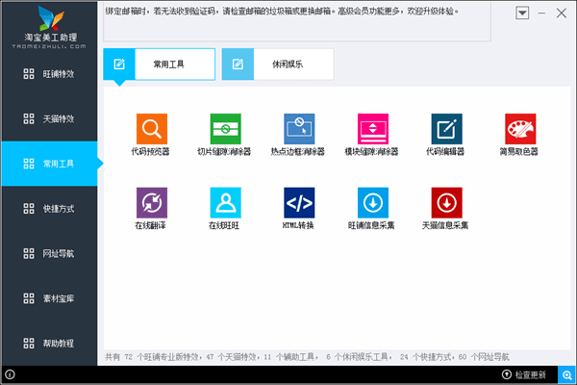577x385 pixels.
Task: Open the 天猫信息采集 tool
Action: pyautogui.click(x=446, y=202)
